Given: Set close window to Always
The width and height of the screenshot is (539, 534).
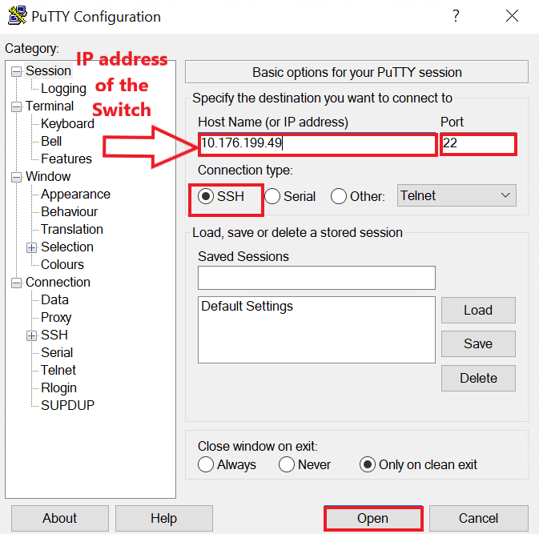Looking at the screenshot, I should click(x=206, y=464).
